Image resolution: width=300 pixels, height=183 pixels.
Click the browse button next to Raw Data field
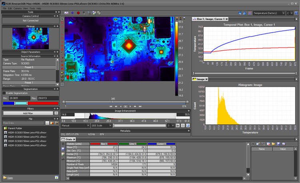click(x=46, y=123)
